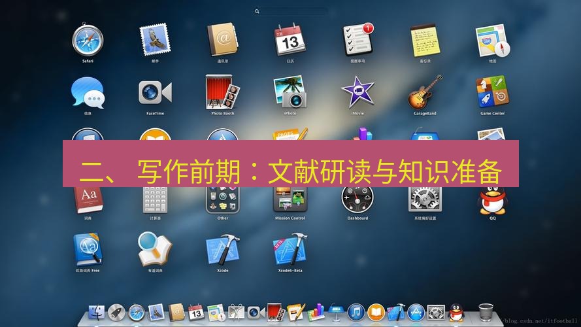The height and width of the screenshot is (327, 581).
Task: Launch 备忘录 Notes app
Action: pyautogui.click(x=425, y=40)
